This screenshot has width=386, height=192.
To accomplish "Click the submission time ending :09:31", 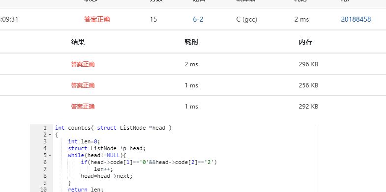I will (x=9, y=20).
